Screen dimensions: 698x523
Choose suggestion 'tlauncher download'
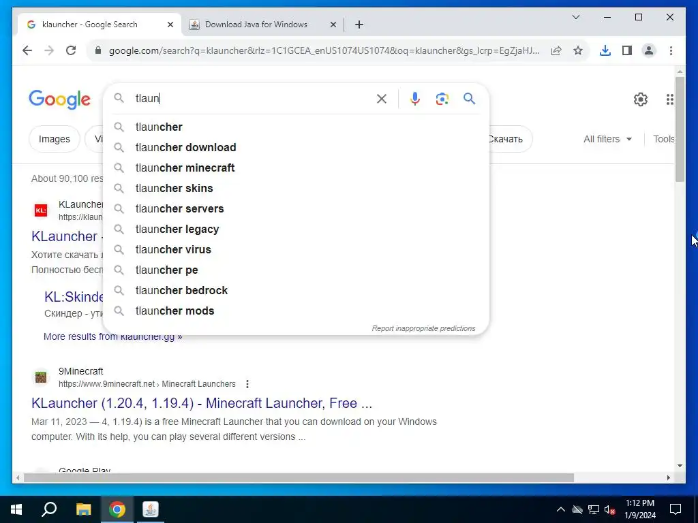point(296,147)
